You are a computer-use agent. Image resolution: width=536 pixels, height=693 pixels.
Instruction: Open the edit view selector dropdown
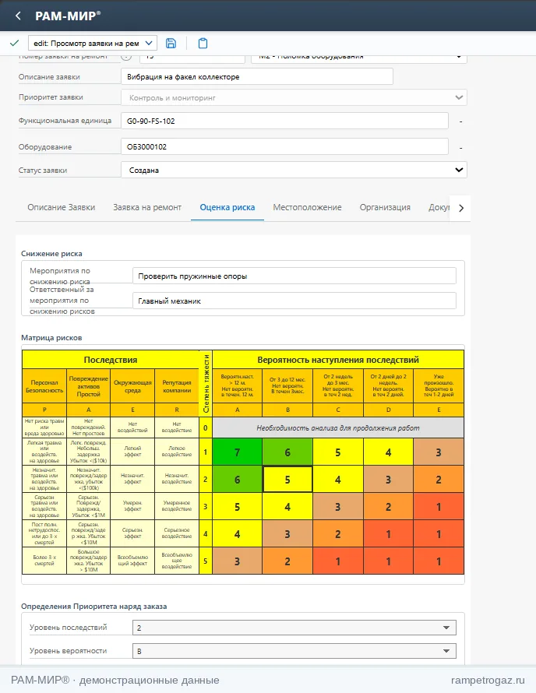(x=93, y=44)
